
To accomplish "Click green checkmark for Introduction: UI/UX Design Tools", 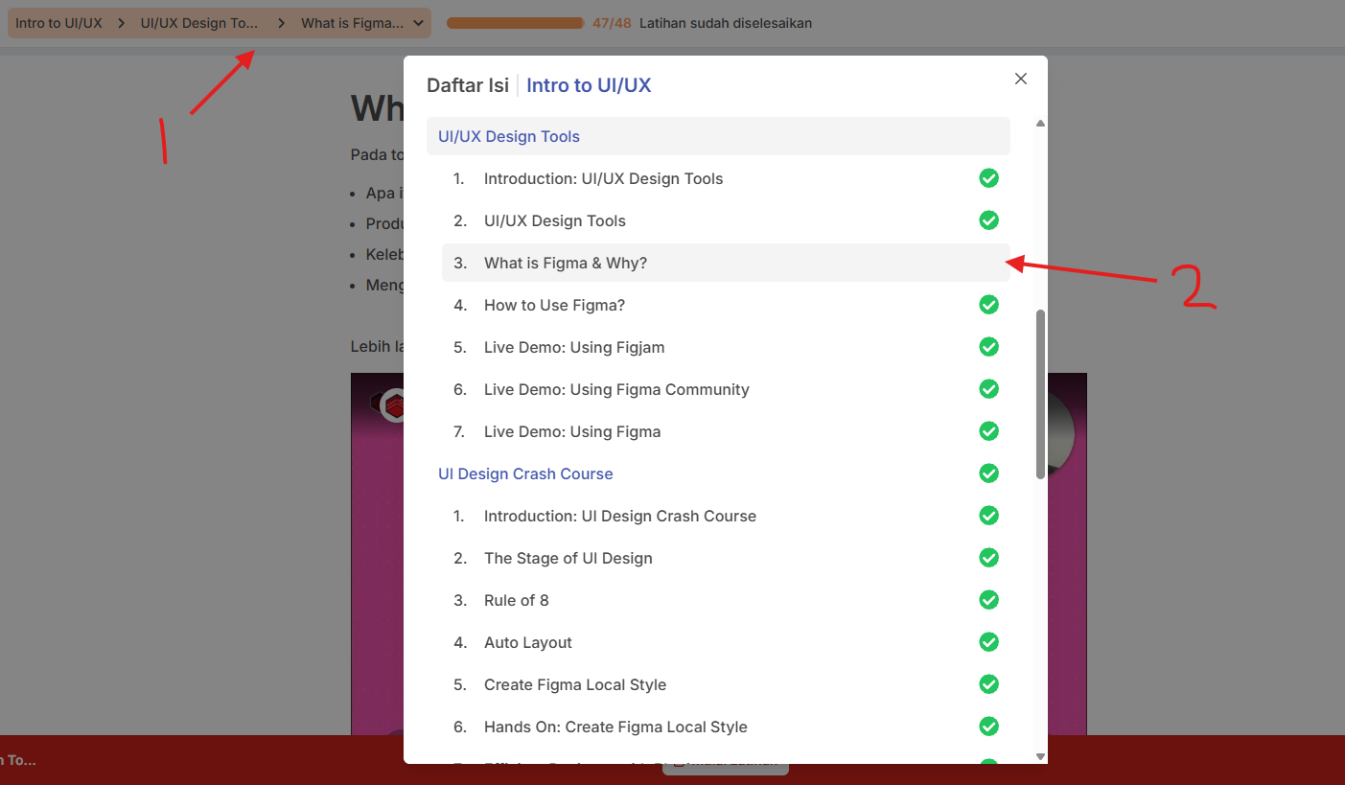I will click(989, 178).
